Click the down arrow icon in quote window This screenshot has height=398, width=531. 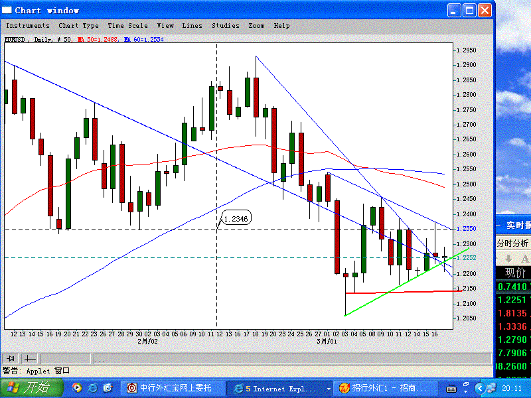pyautogui.click(x=508, y=259)
